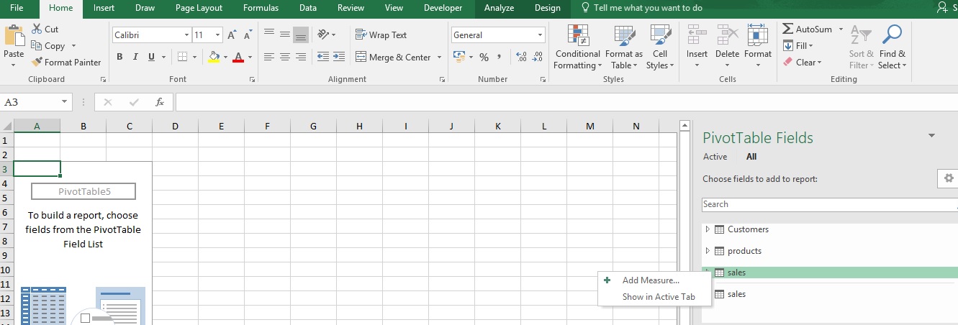Expand the Customers table
This screenshot has height=325, width=958.
(708, 229)
